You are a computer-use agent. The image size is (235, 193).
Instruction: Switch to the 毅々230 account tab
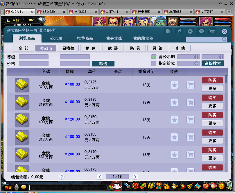[51, 12]
